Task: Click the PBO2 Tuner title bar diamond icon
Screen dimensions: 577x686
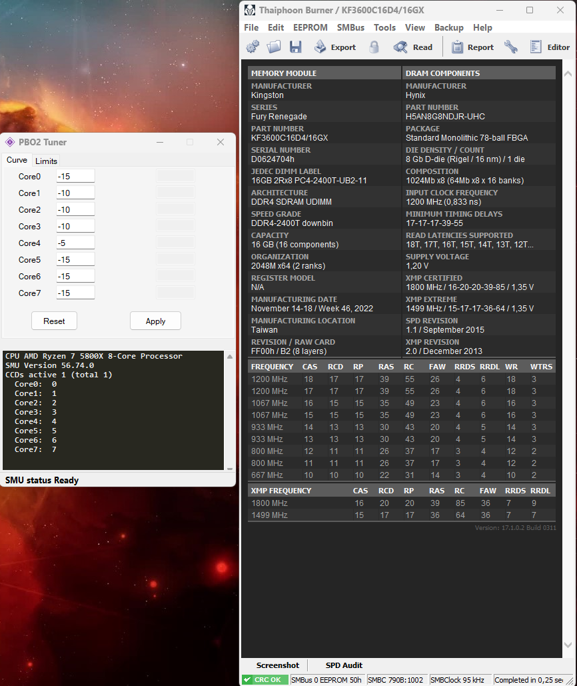Action: coord(10,142)
